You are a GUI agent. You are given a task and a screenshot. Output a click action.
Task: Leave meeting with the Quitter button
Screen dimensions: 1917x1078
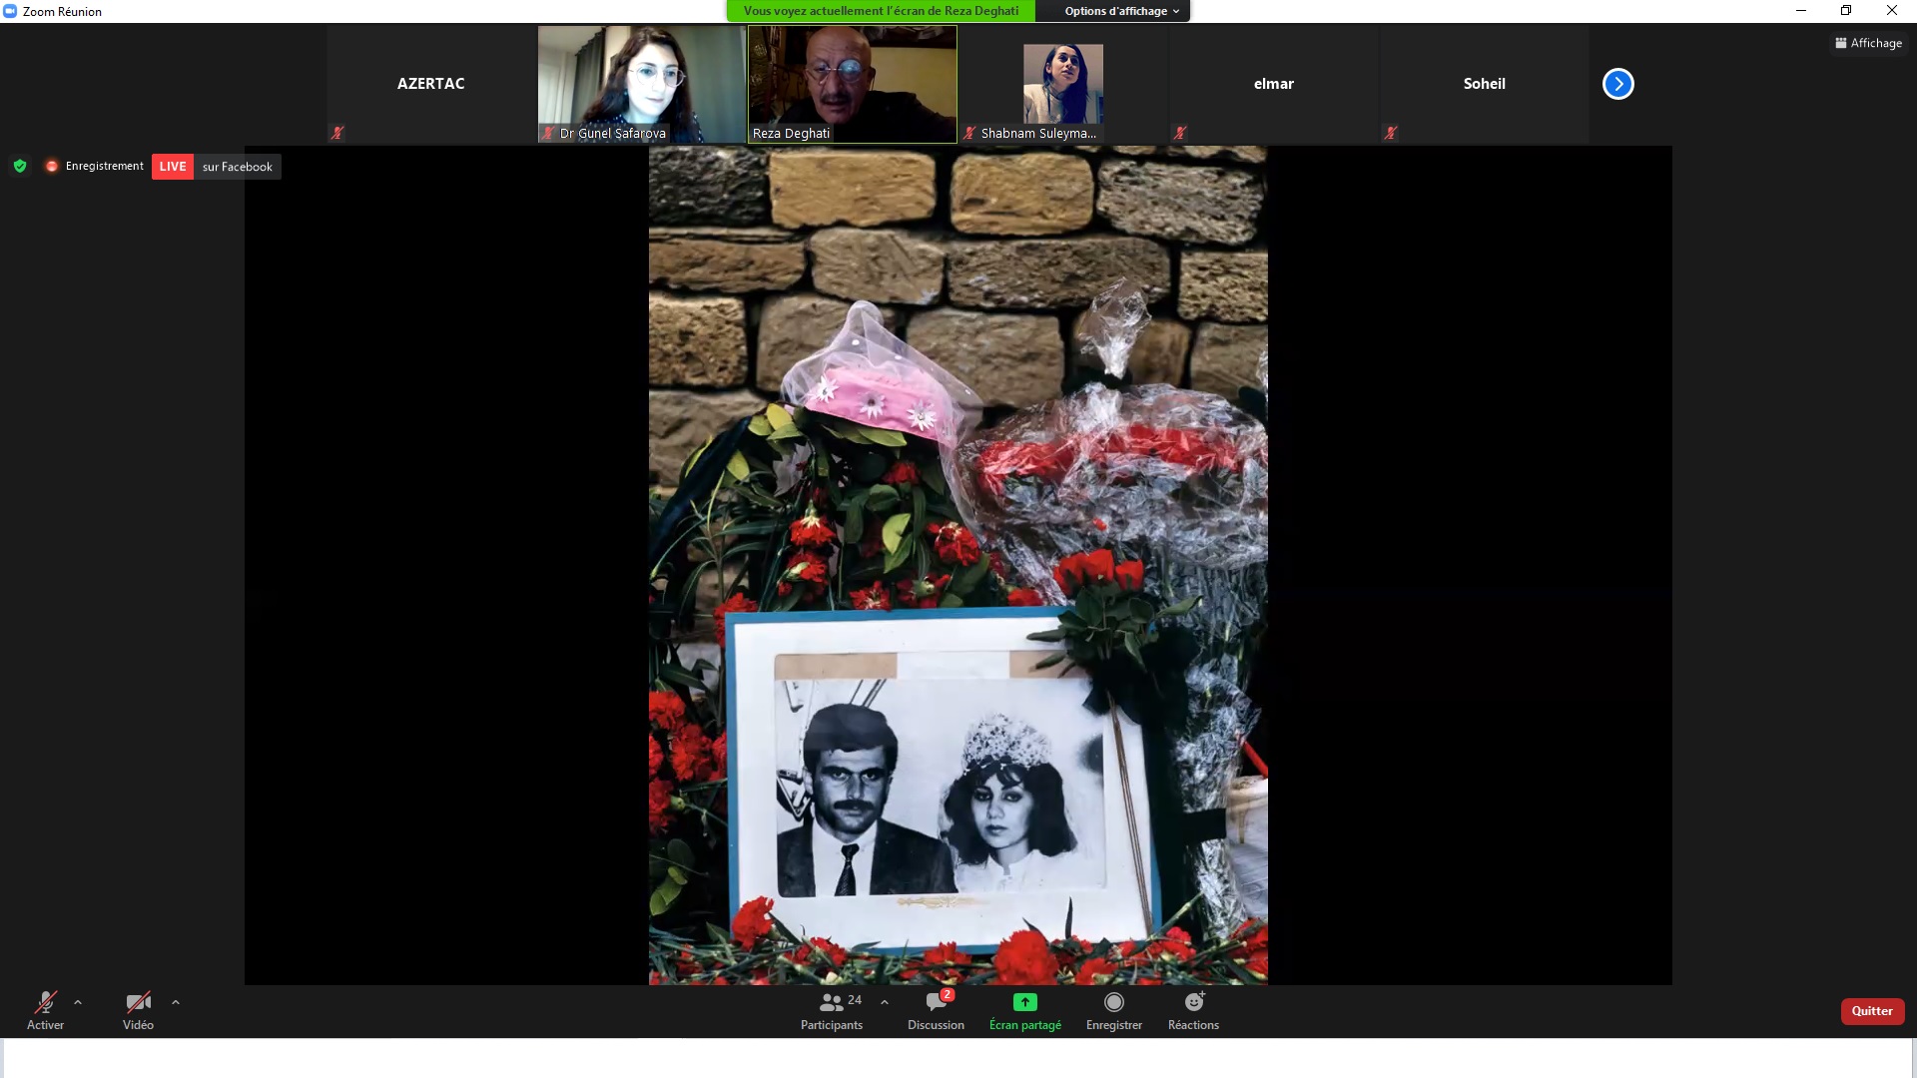tap(1872, 1011)
